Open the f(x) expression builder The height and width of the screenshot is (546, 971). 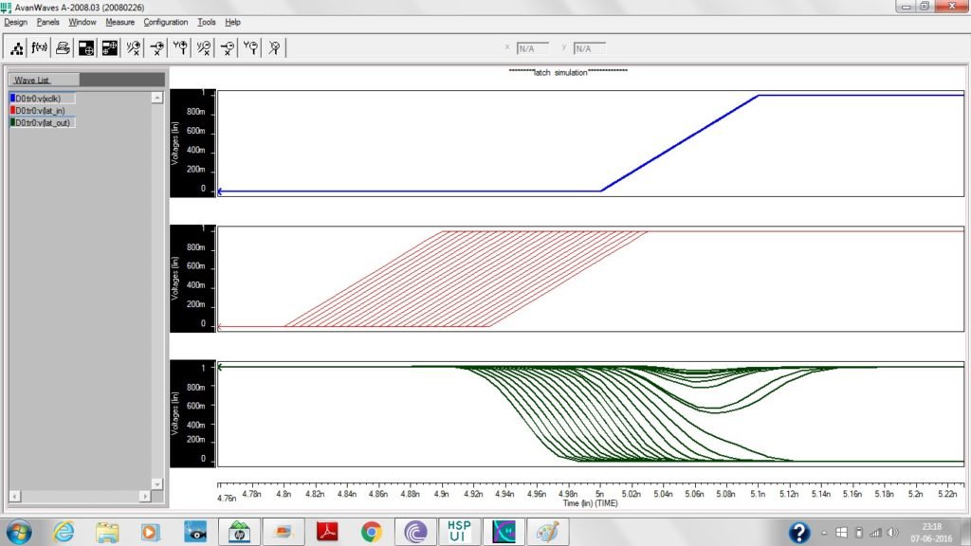[x=40, y=47]
